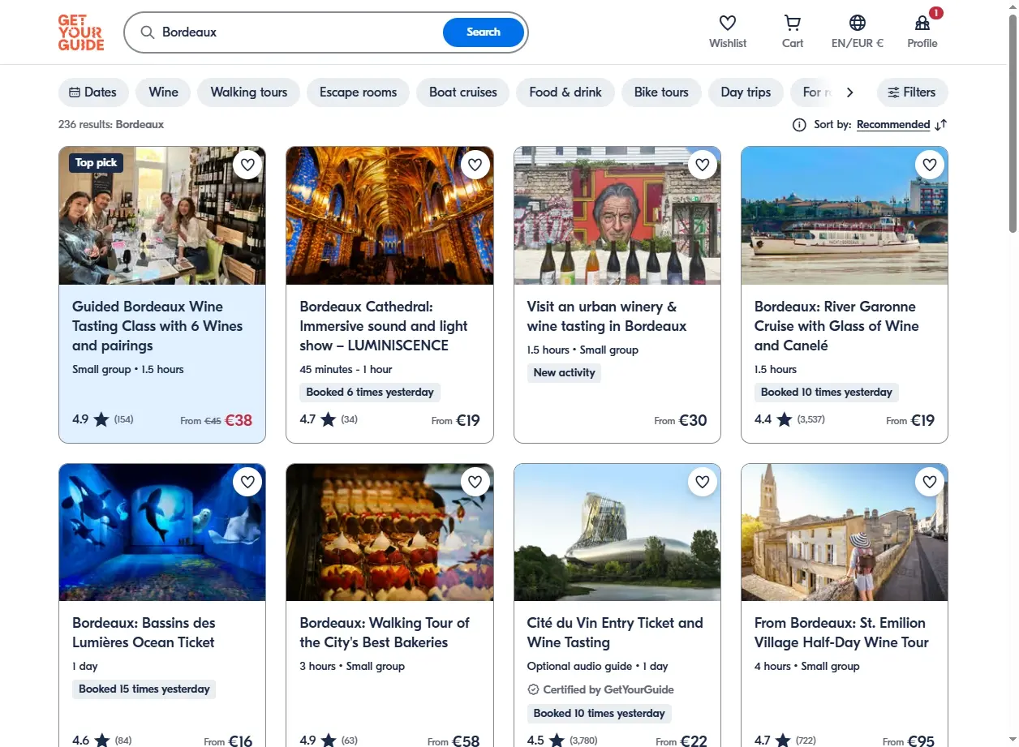This screenshot has width=1019, height=747.
Task: Click the From €30 price
Action: point(681,420)
